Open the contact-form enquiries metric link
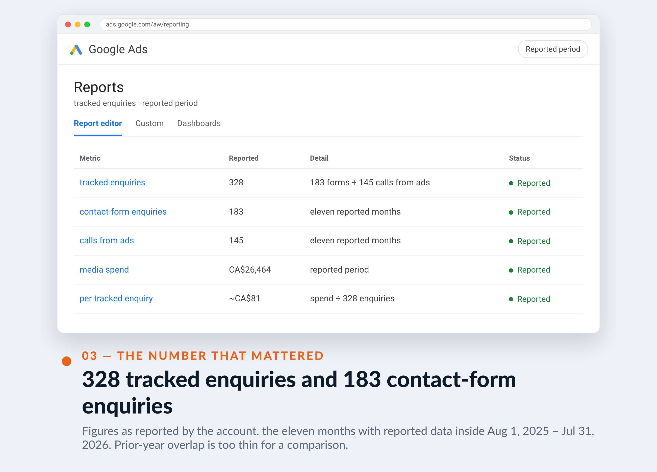This screenshot has width=657, height=472. click(123, 212)
